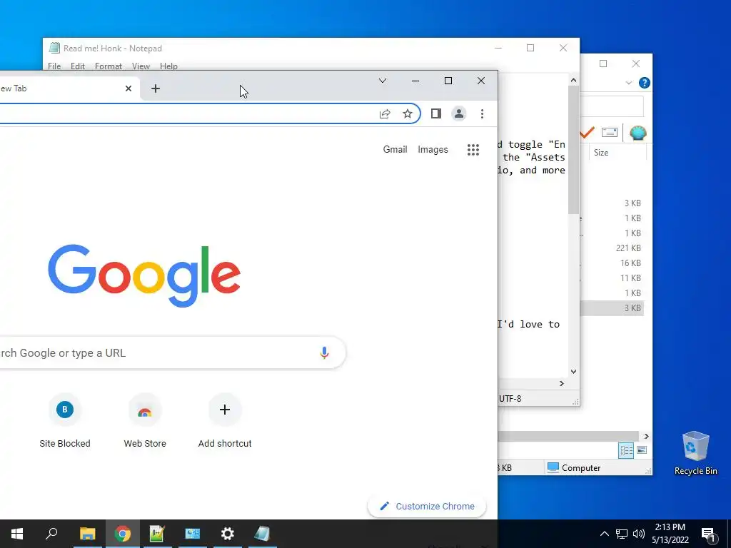Click the volume speaker tray icon
The image size is (731, 548).
639,534
